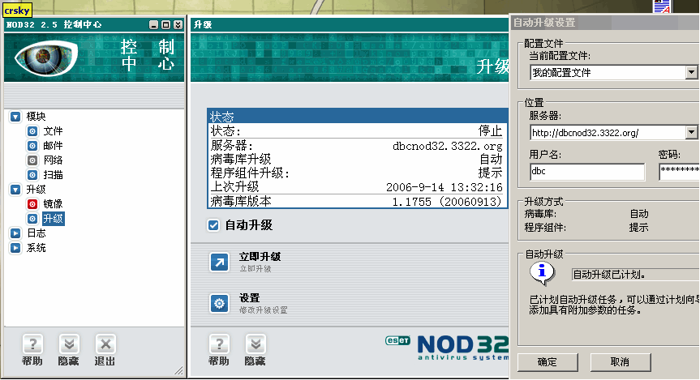The image size is (700, 380).
Task: Click the 病毒库版本 status row
Action: (x=357, y=202)
